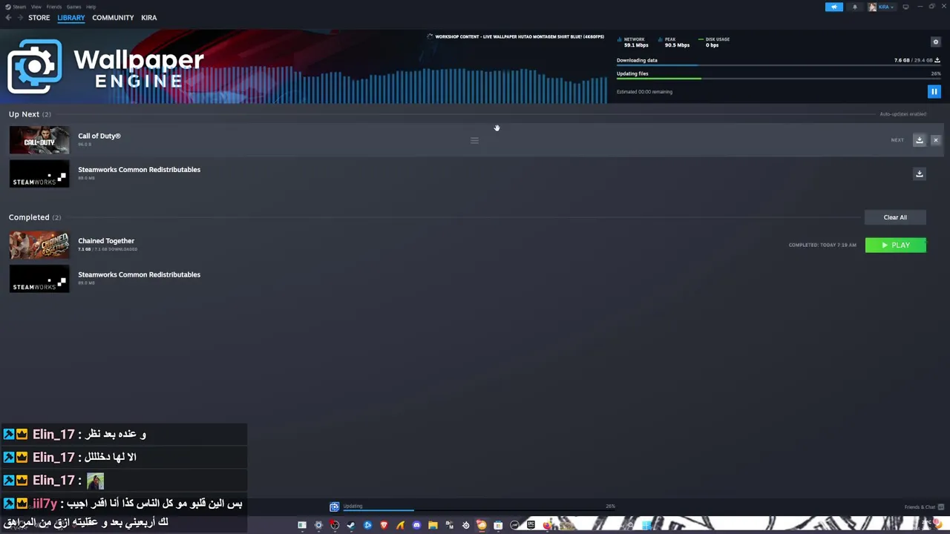Open Firefox from the taskbar

(x=547, y=525)
